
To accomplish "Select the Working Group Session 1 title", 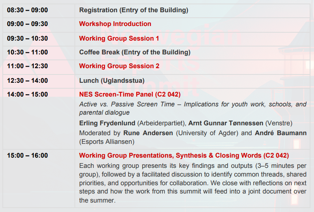I will 119,38.
